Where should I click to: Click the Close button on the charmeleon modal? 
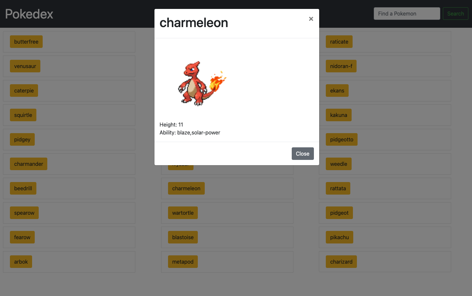click(x=302, y=153)
